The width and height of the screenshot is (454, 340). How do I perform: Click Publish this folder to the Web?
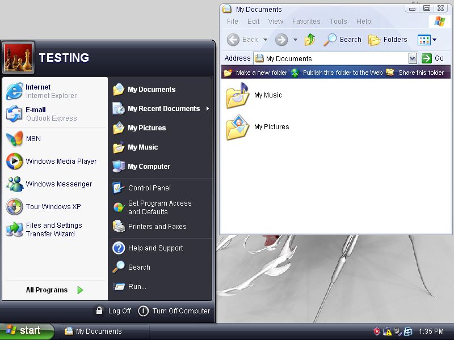coord(337,73)
